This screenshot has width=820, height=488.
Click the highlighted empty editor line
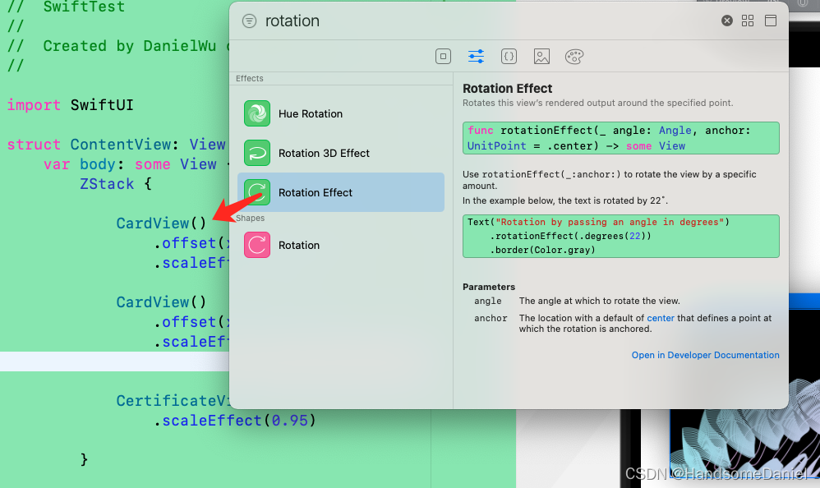pyautogui.click(x=114, y=361)
